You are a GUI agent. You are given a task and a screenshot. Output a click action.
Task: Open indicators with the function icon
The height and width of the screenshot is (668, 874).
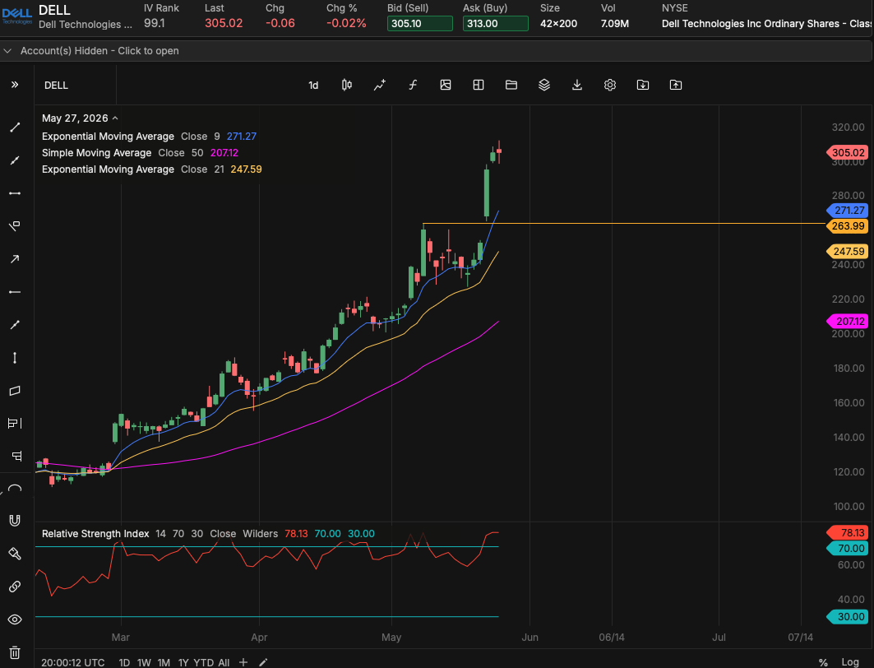pyautogui.click(x=413, y=85)
